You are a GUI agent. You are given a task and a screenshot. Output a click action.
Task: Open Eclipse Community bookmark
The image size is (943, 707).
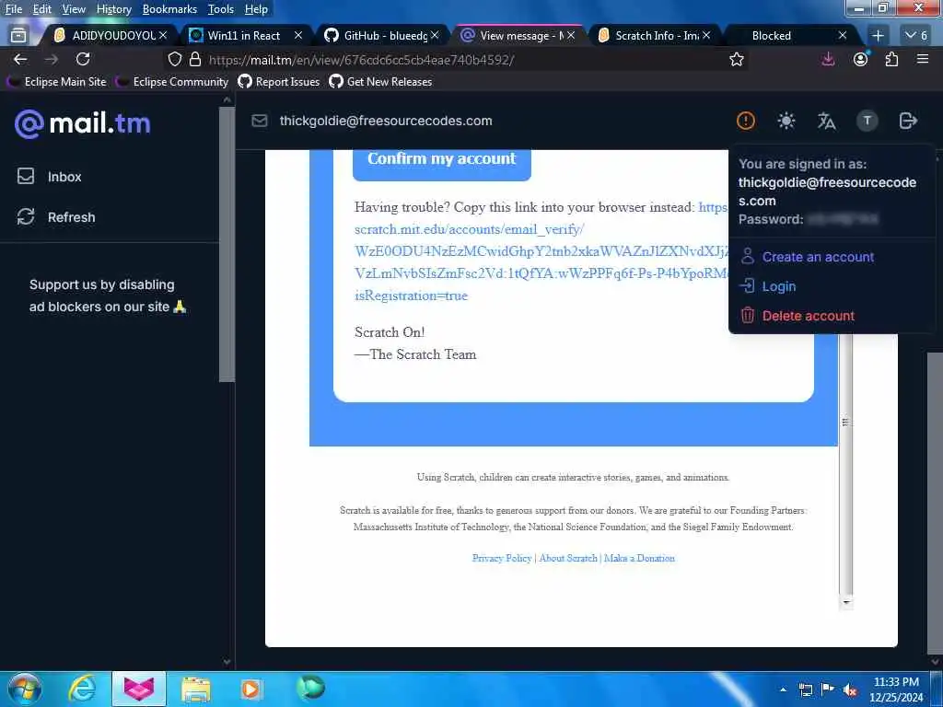(172, 82)
